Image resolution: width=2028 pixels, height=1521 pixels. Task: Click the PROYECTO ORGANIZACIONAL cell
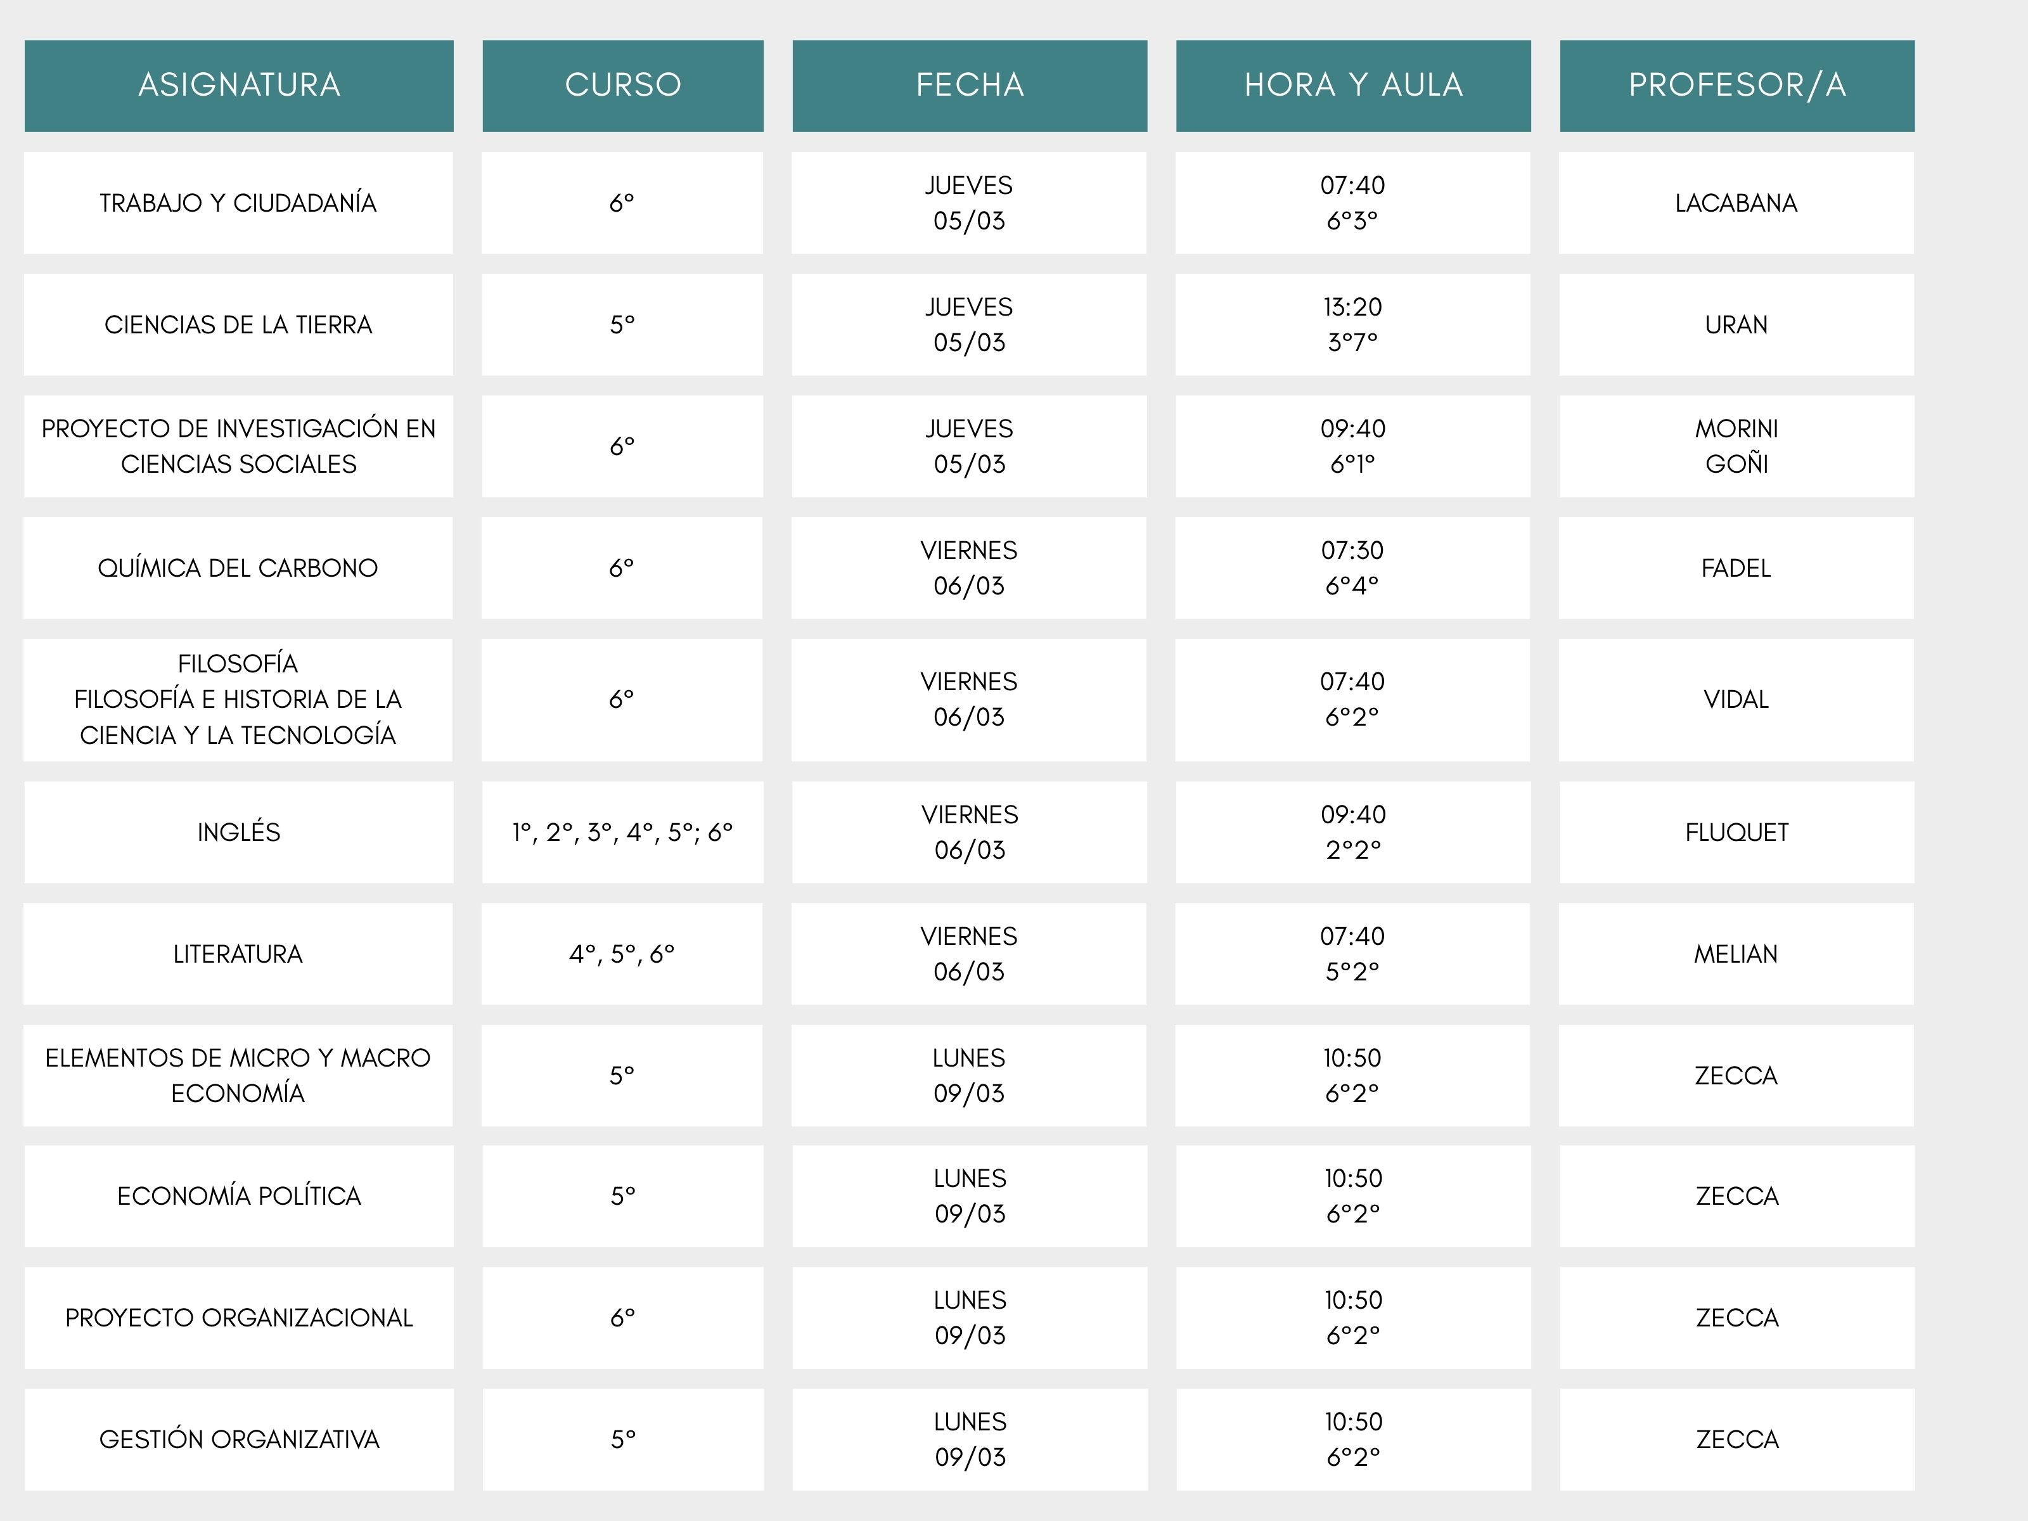pos(238,1318)
